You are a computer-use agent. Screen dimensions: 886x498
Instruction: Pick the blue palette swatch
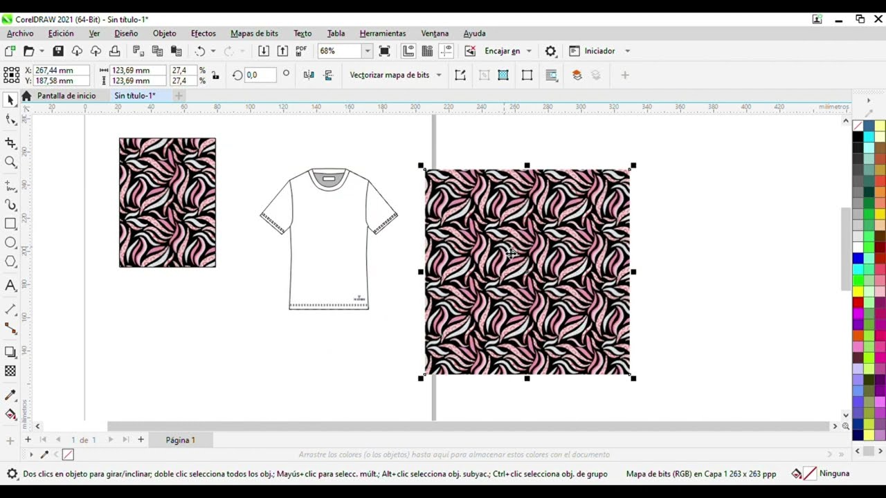click(858, 258)
